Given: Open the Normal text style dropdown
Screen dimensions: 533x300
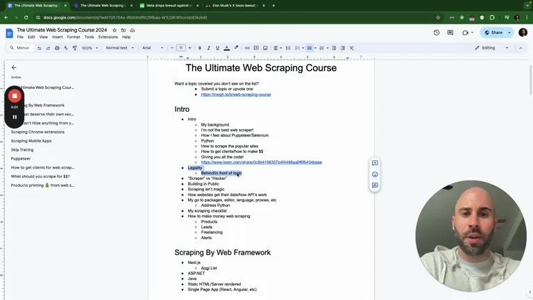Looking at the screenshot, I should click(119, 48).
